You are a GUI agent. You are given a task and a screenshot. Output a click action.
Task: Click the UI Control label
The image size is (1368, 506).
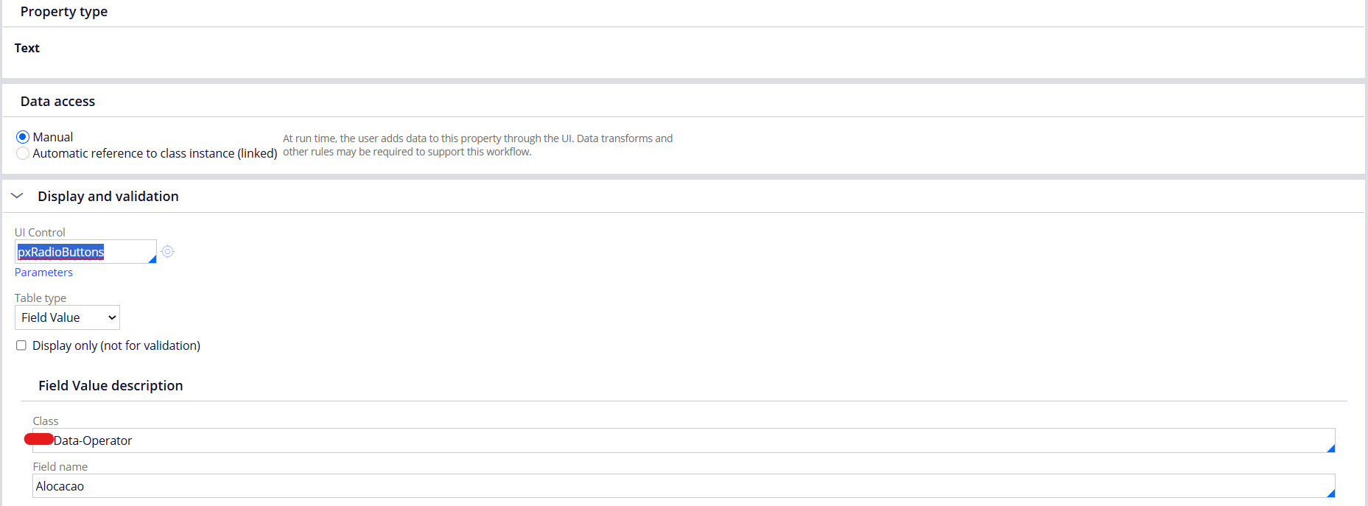tap(40, 233)
